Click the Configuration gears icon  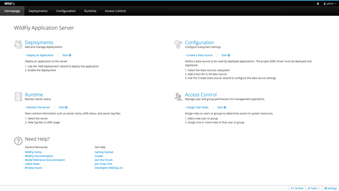click(x=178, y=44)
